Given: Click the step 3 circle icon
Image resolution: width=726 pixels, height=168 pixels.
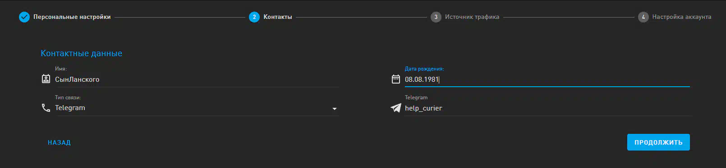Looking at the screenshot, I should (x=436, y=17).
